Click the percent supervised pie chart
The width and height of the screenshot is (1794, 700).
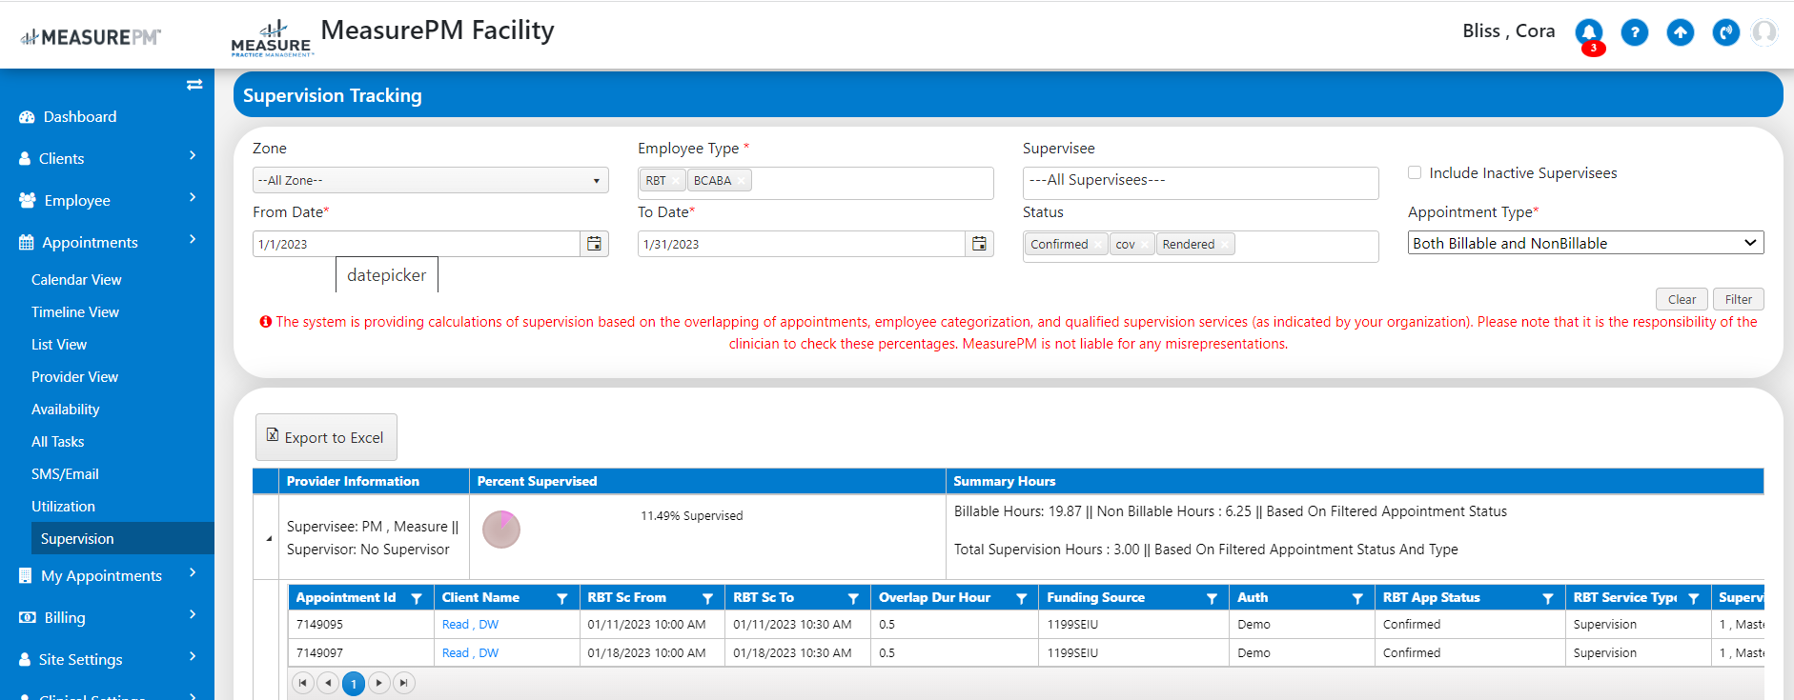pyautogui.click(x=501, y=530)
